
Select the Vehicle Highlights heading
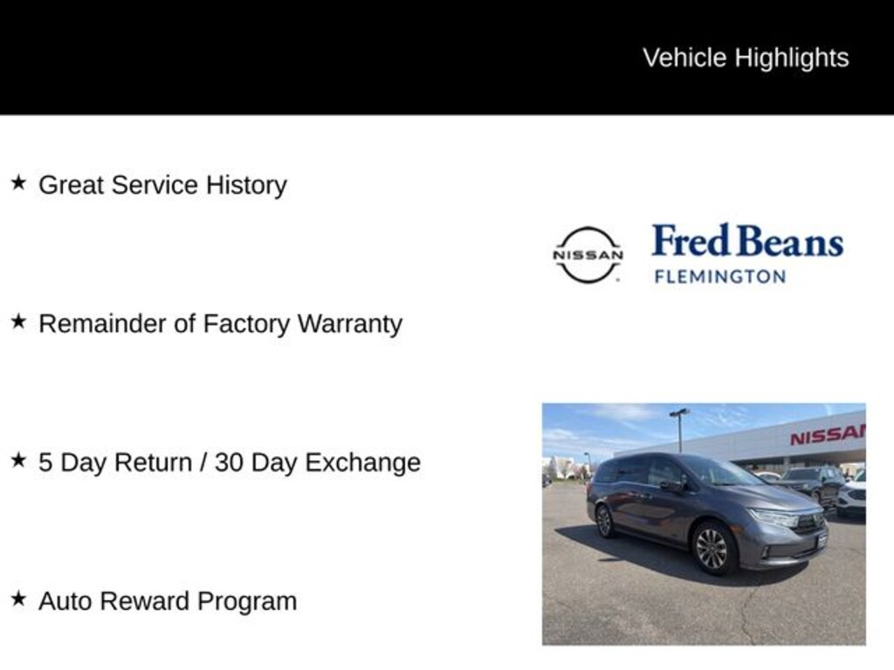pos(746,58)
